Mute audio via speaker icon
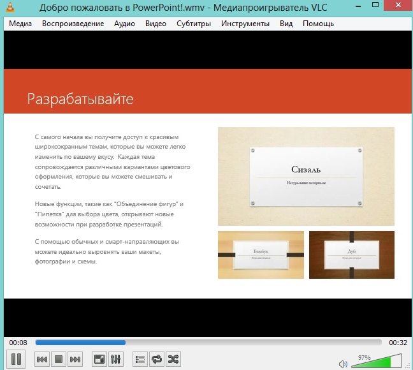Screen dimensions: 413x370 (344, 364)
